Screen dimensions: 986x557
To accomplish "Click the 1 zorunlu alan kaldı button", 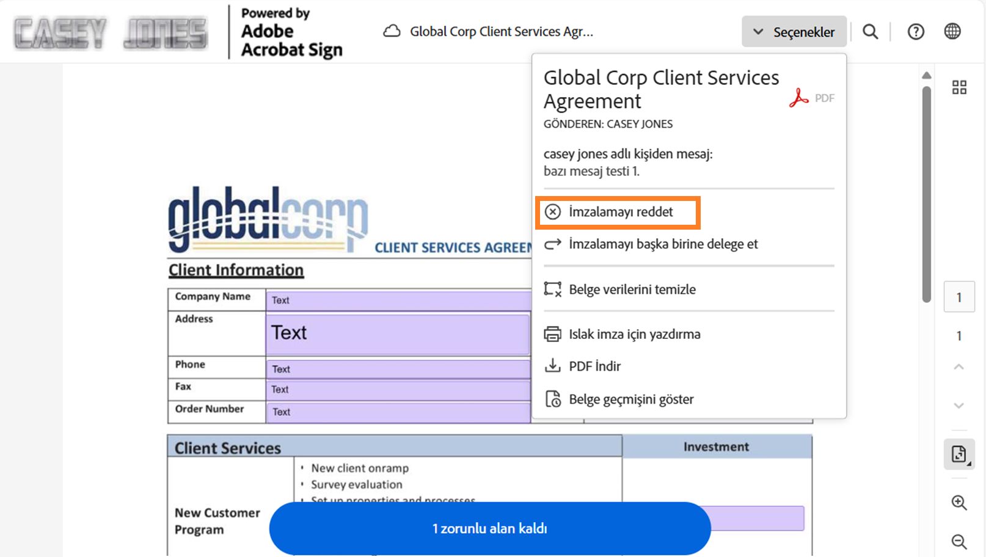I will coord(489,528).
